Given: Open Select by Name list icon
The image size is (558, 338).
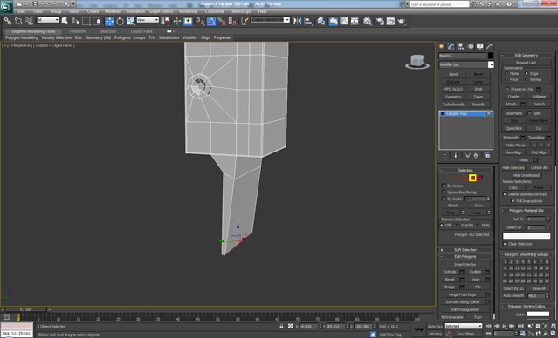Looking at the screenshot, I should pos(75,21).
